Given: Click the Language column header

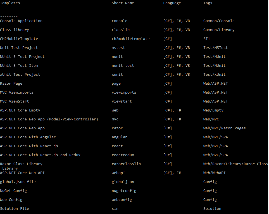Looking at the screenshot, I should [x=172, y=3].
